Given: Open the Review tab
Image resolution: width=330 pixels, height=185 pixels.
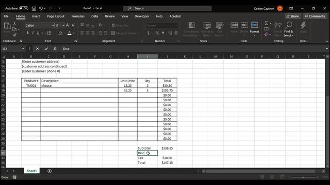Looking at the screenshot, I should [x=110, y=16].
